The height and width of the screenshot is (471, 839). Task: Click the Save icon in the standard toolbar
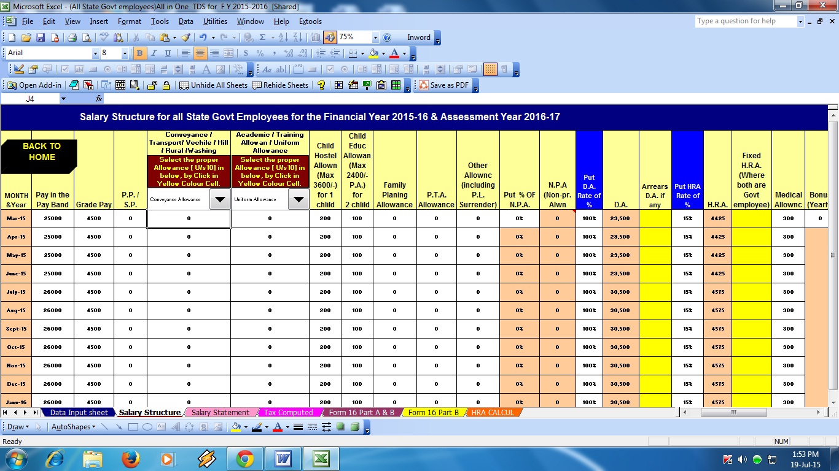pyautogui.click(x=41, y=37)
